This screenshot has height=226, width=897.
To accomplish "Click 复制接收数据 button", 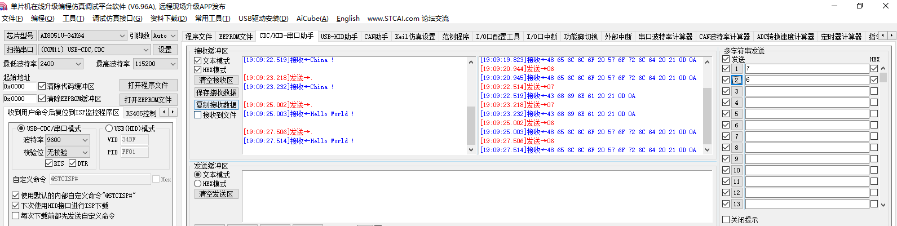I will pyautogui.click(x=216, y=105).
